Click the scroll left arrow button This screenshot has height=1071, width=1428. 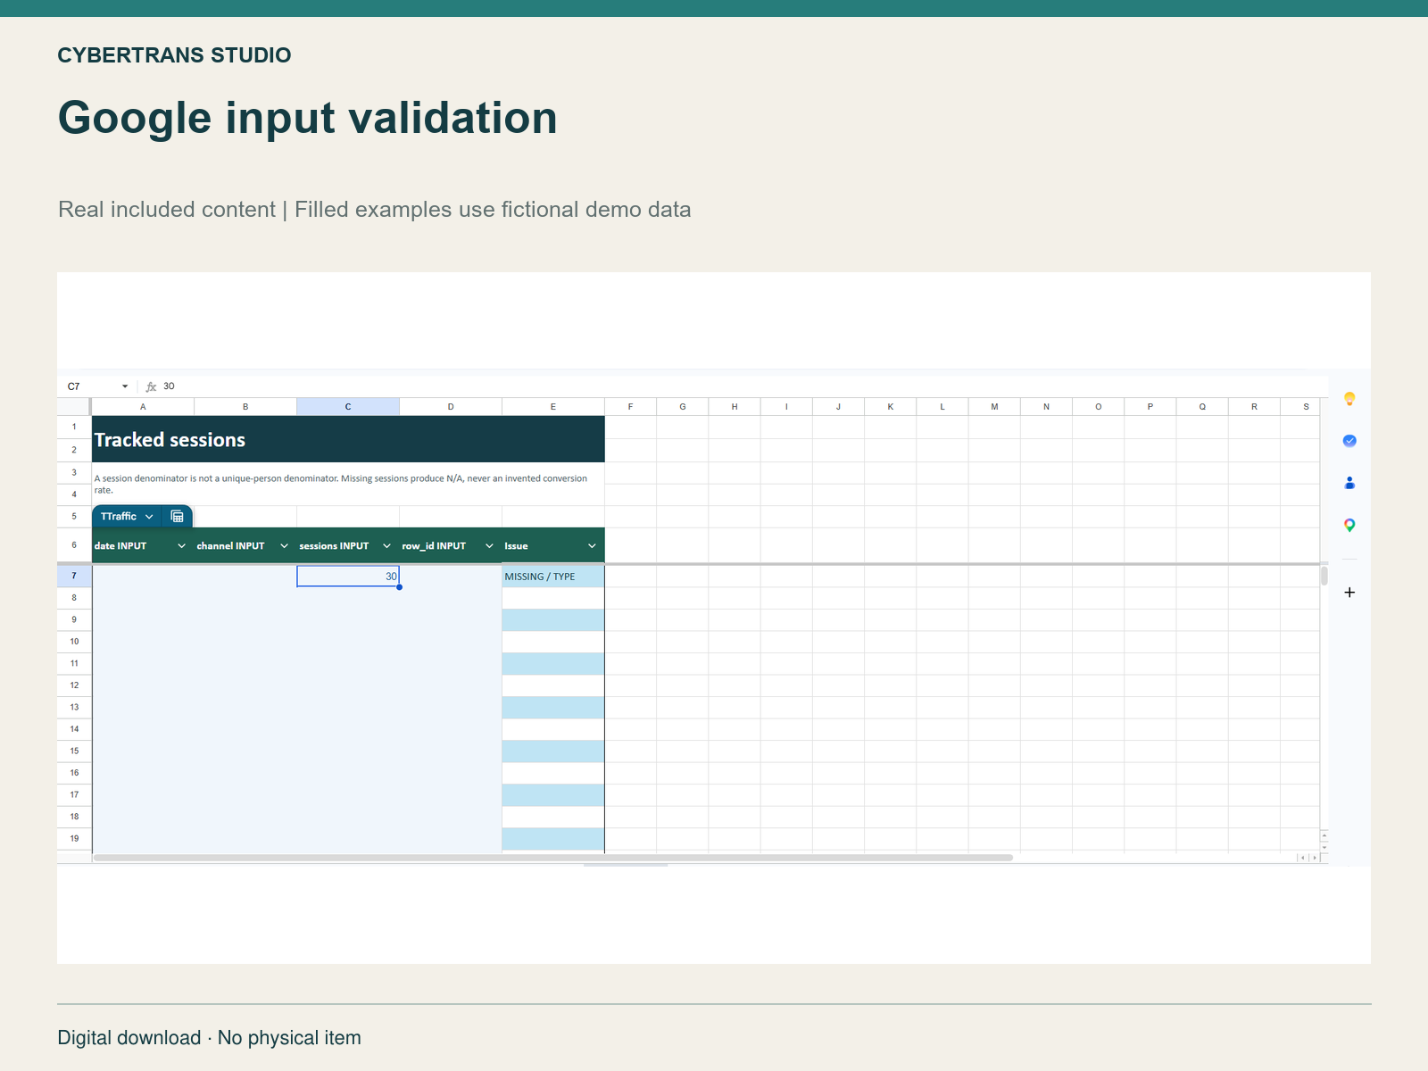[1302, 858]
